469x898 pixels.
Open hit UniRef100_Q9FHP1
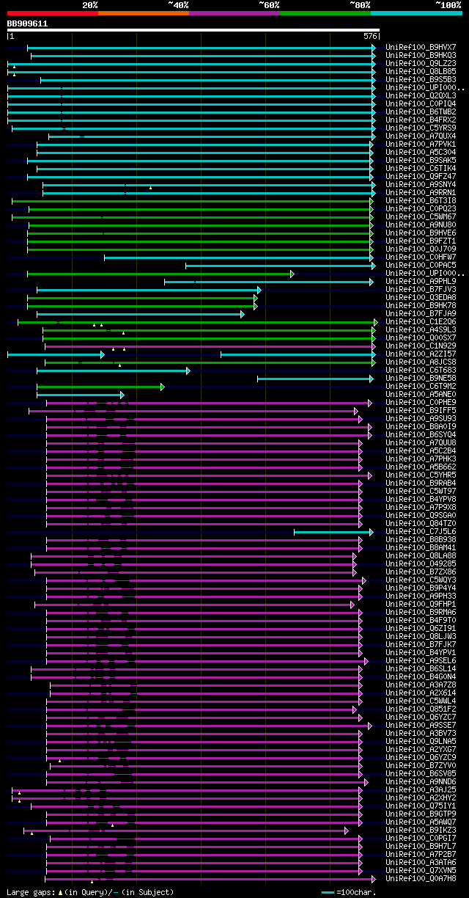[x=421, y=604]
